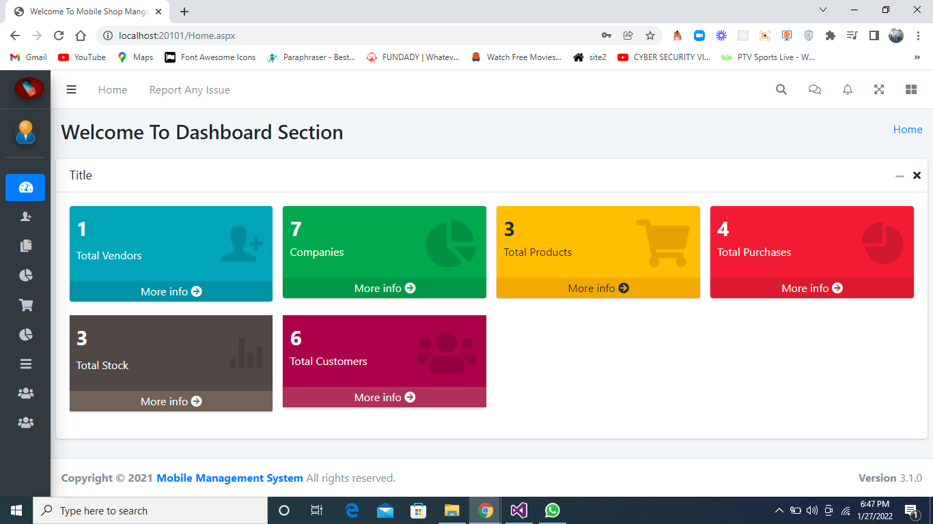
Task: Open the Dashboard sidebar icon
Action: point(25,188)
